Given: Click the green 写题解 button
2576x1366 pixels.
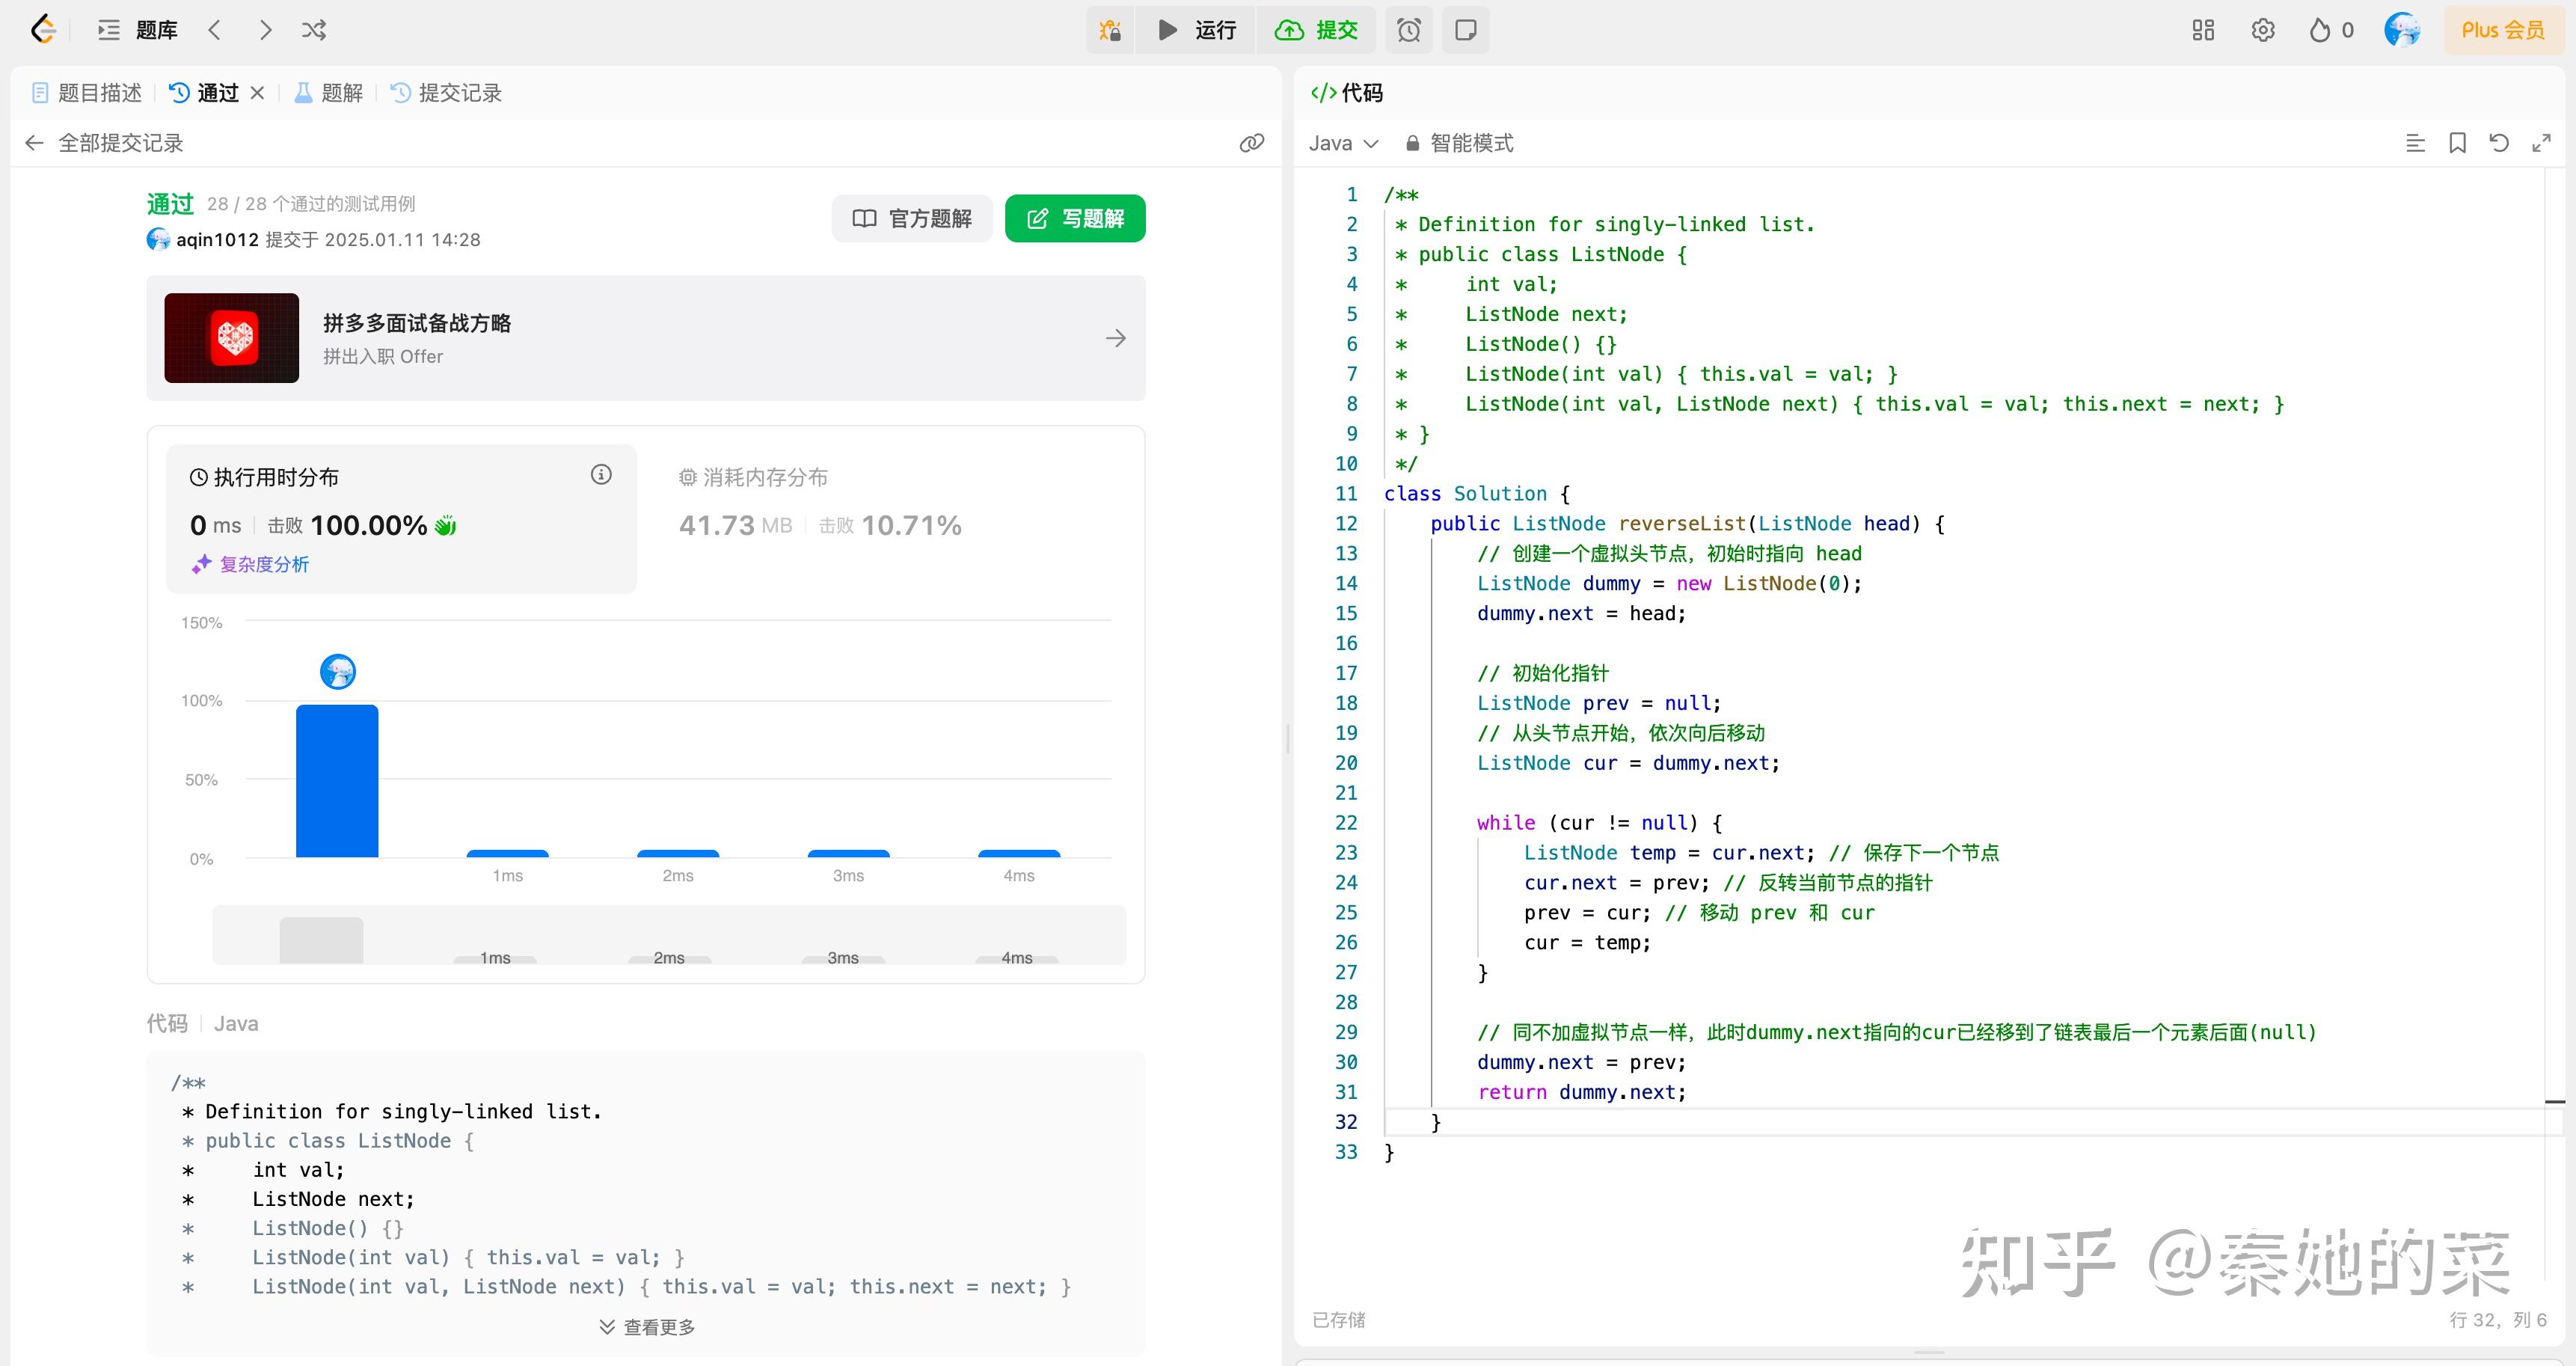Looking at the screenshot, I should 1075,218.
